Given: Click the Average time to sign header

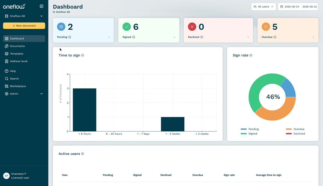Looking at the screenshot, I should tap(269, 175).
